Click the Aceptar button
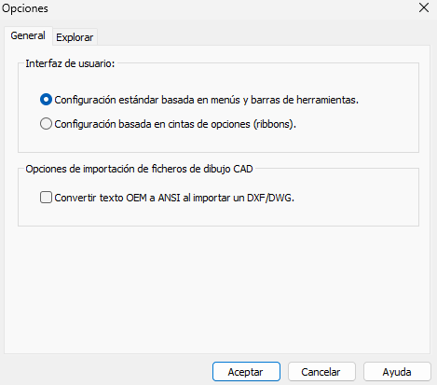The height and width of the screenshot is (385, 437). [246, 372]
